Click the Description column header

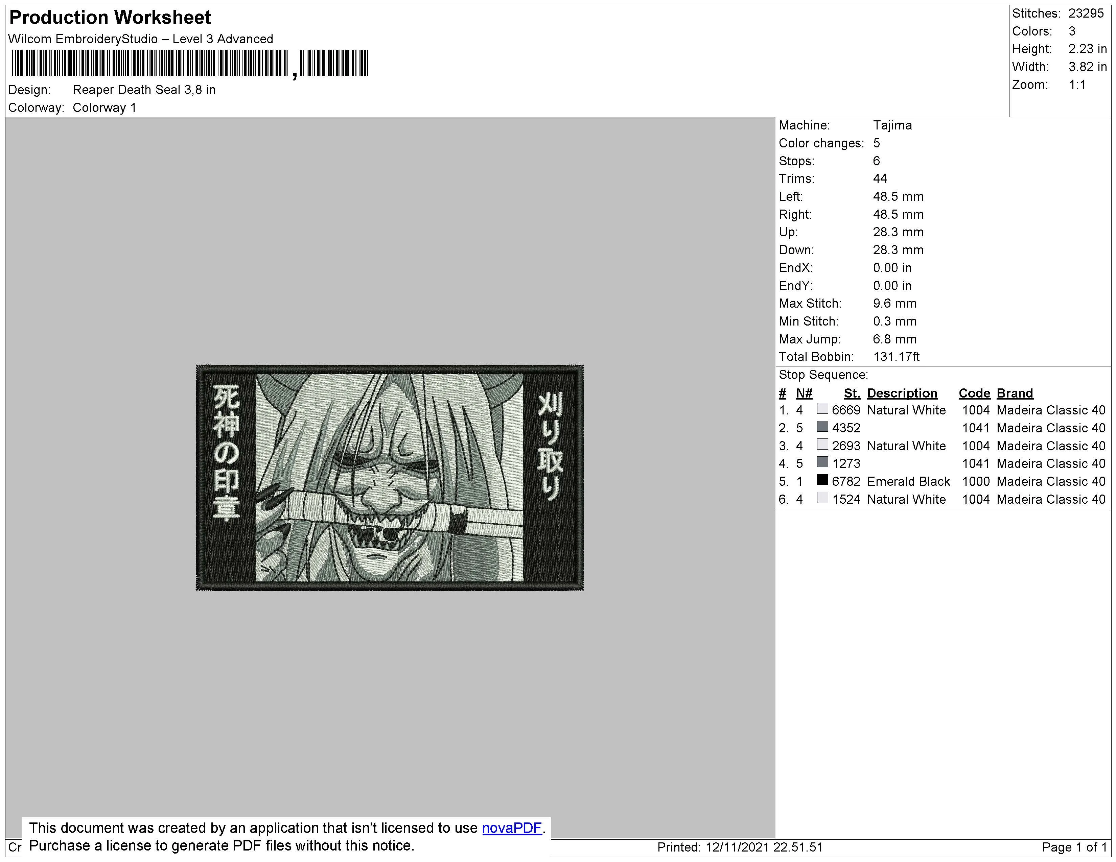point(902,393)
